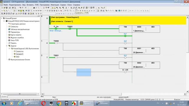Open the Окно menu
This screenshot has height=106, width=189.
point(70,5)
